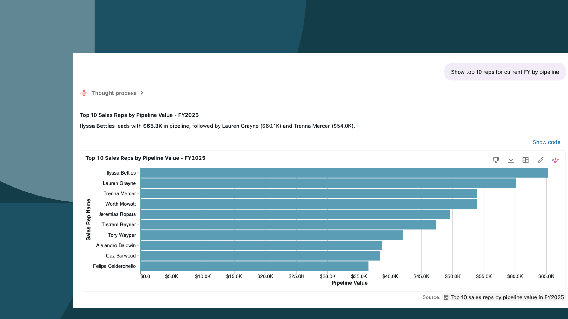Click the pencil edit chart icon
The height and width of the screenshot is (319, 568).
tap(540, 160)
